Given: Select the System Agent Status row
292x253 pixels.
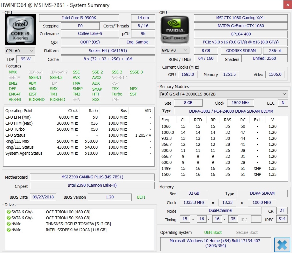Looking at the screenshot, I should point(79,153).
